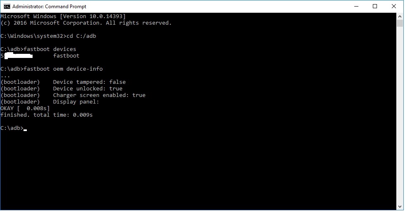Click the 'Display panel:' output line
The height and width of the screenshot is (212, 405).
pyautogui.click(x=76, y=101)
